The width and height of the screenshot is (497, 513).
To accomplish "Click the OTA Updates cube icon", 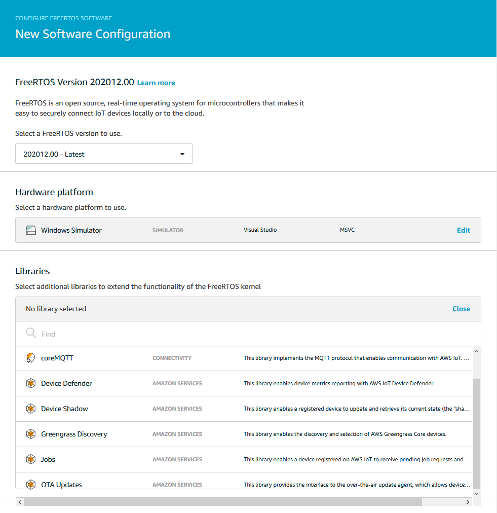I will 31,484.
